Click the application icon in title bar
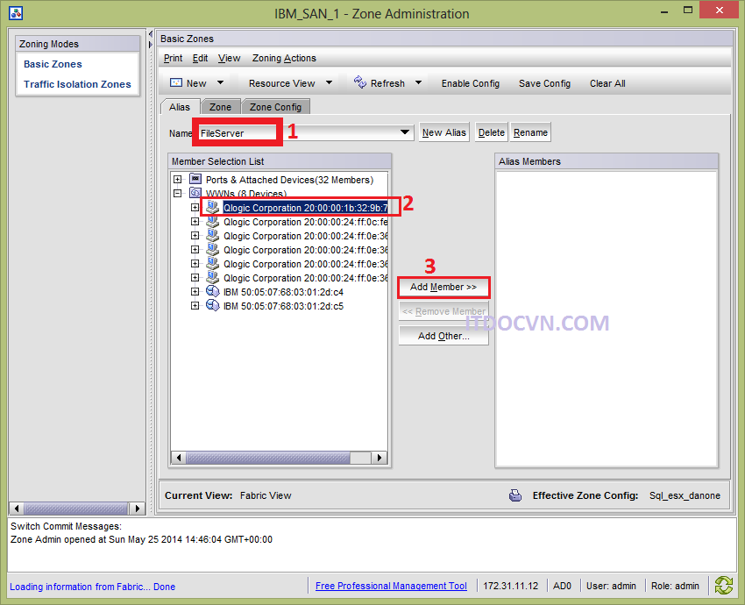The image size is (745, 605). 16,13
